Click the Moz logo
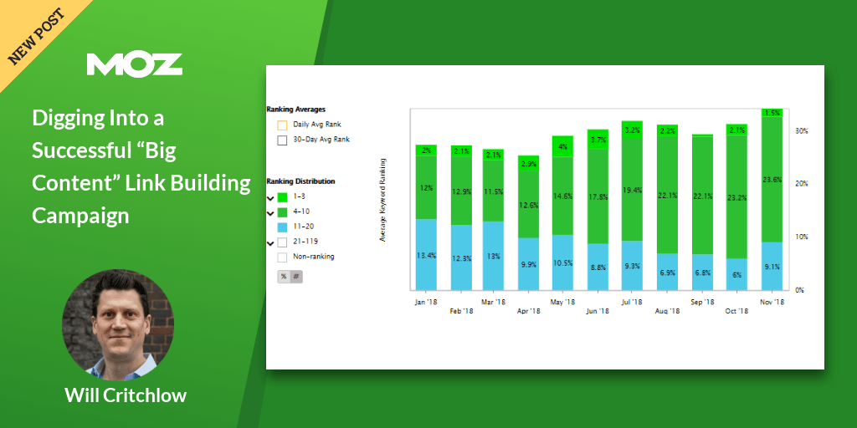857x428 pixels. (x=134, y=64)
